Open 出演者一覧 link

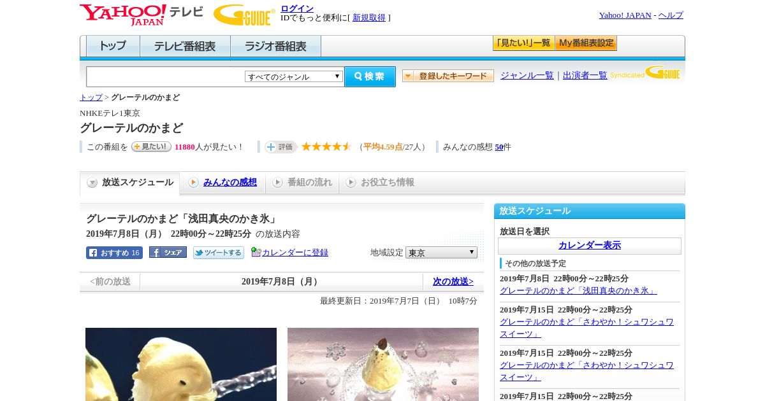[x=585, y=75]
